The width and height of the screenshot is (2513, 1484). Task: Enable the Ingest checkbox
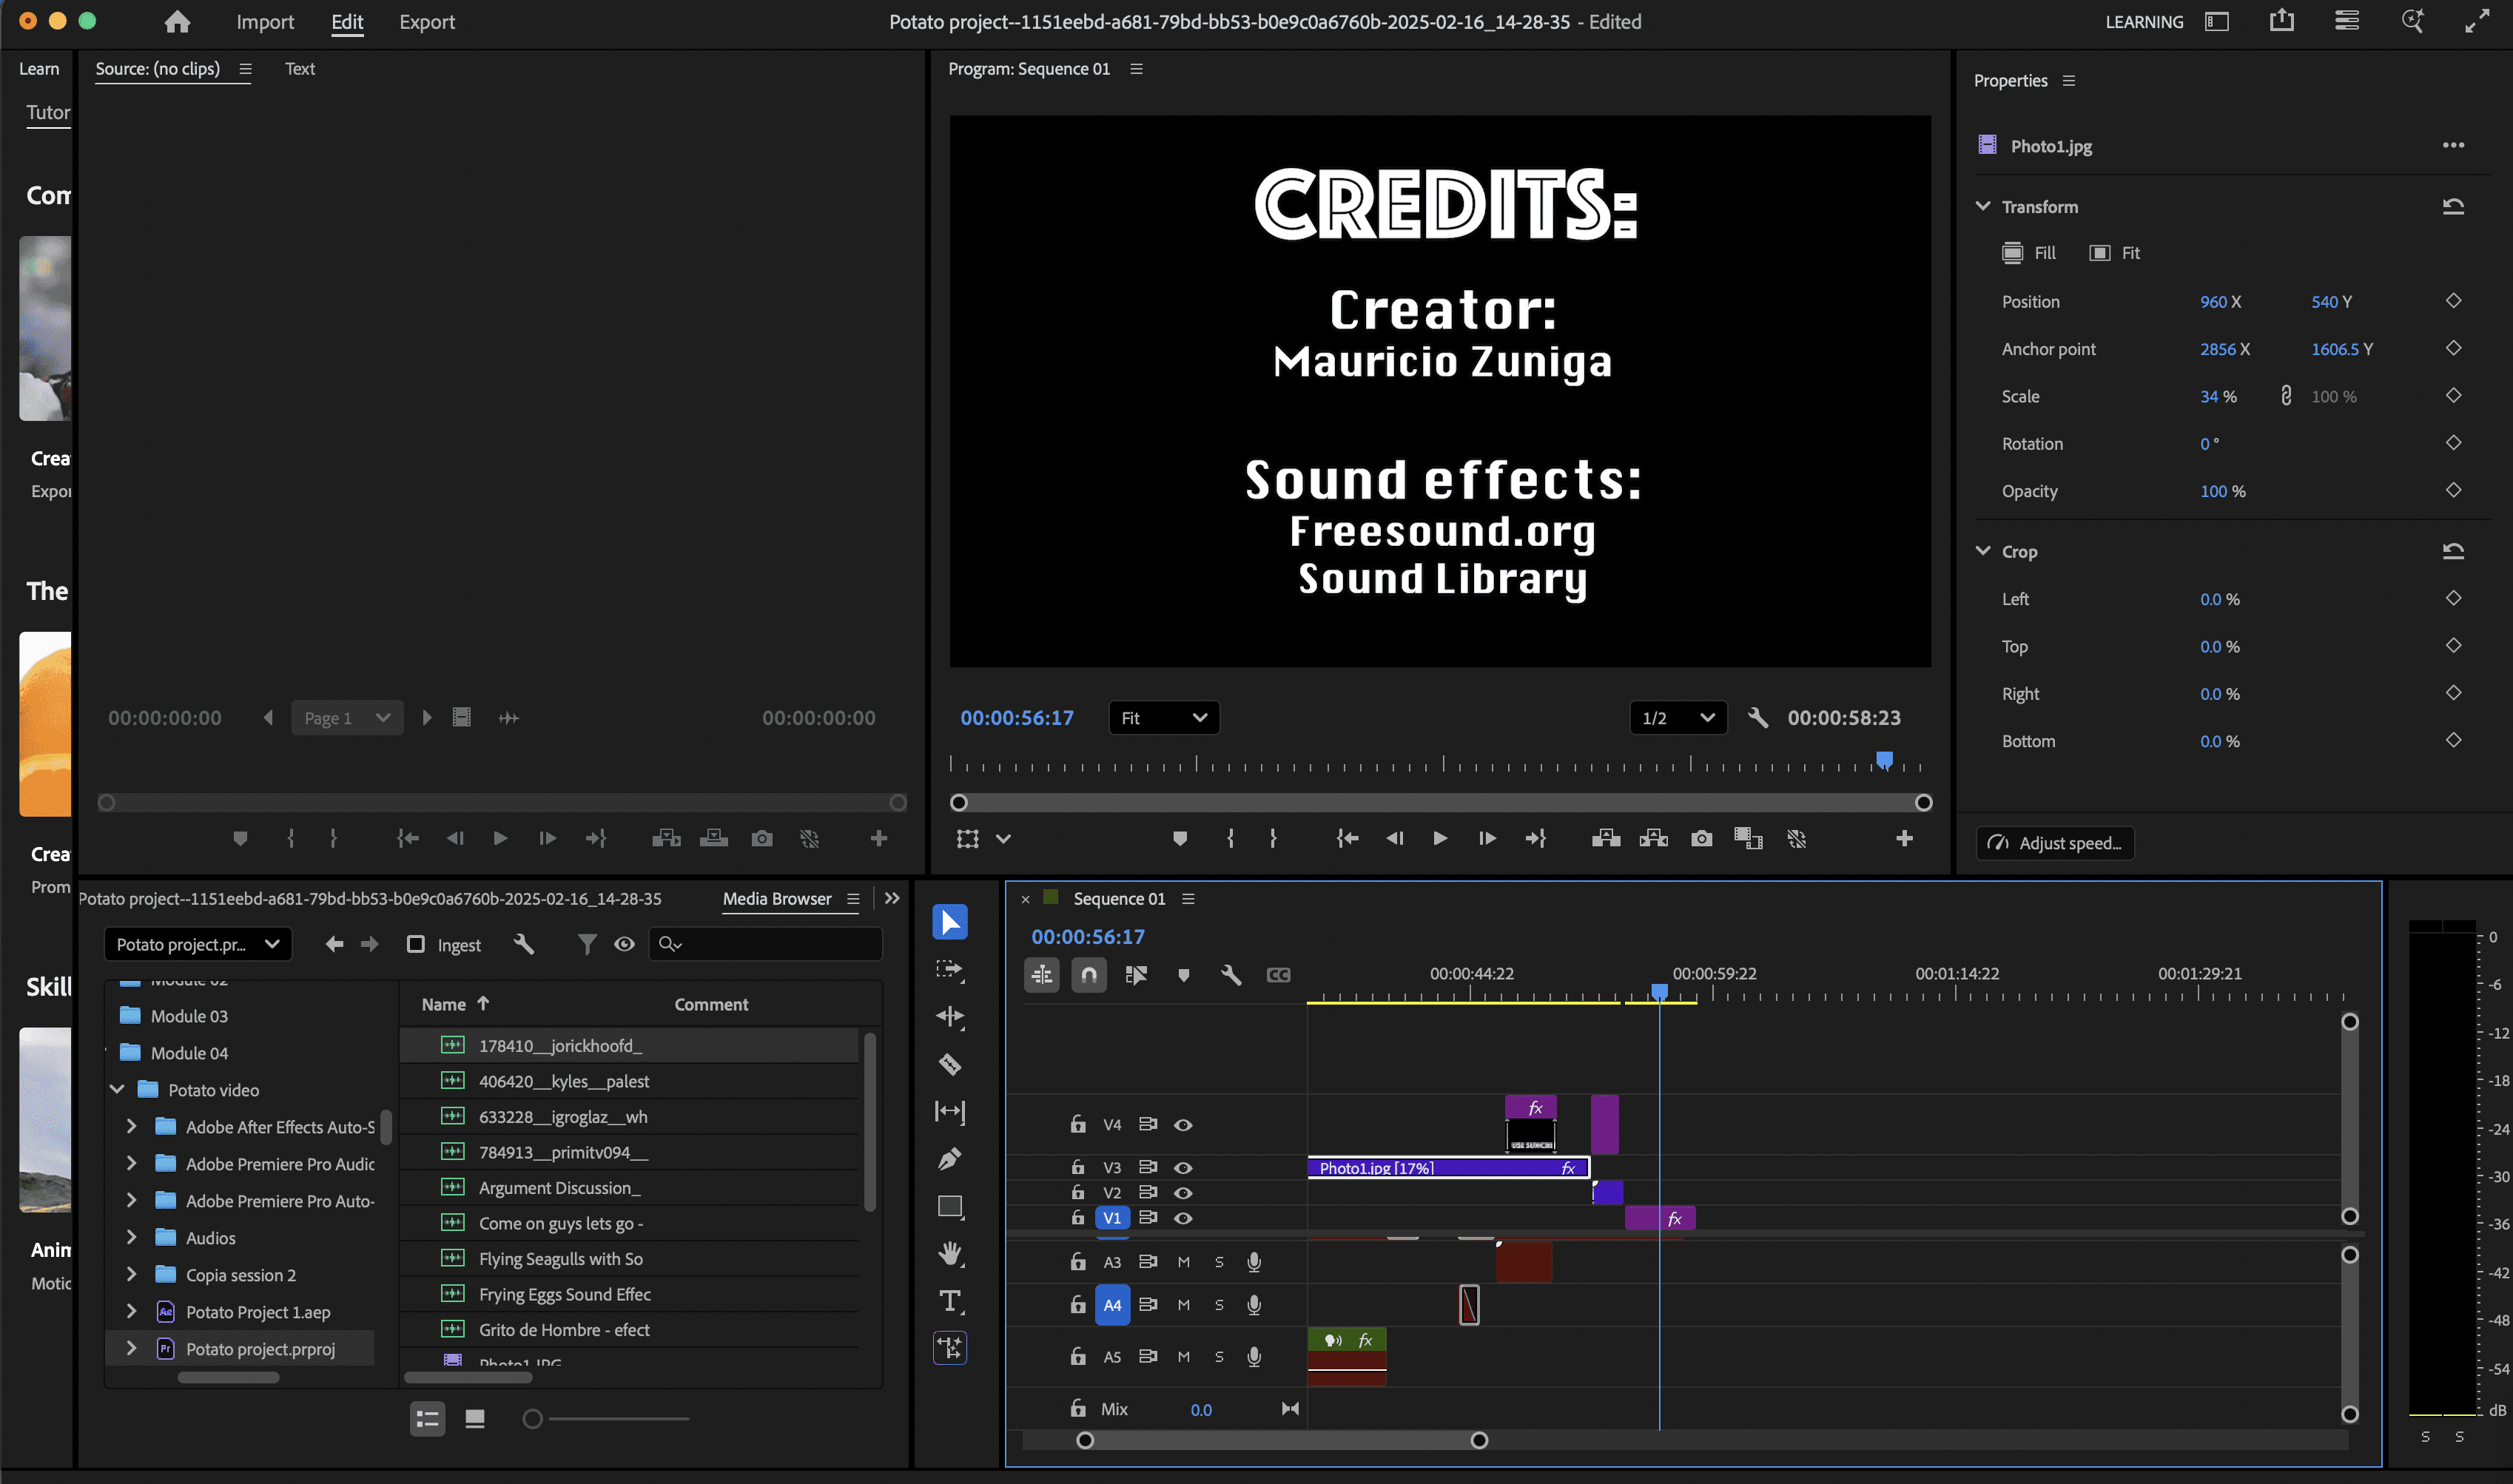click(416, 944)
